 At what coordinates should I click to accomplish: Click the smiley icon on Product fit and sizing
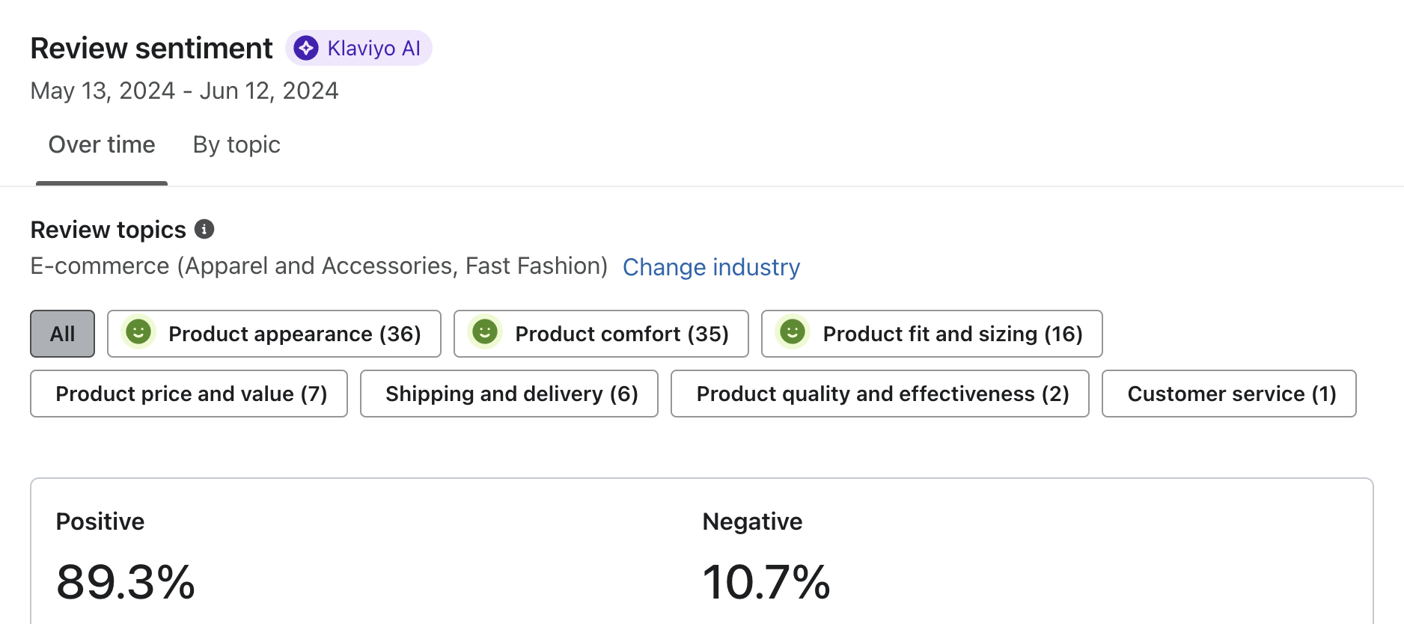[793, 333]
